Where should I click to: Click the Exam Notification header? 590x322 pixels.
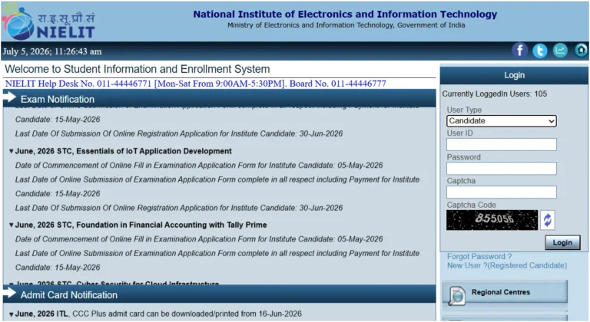(x=220, y=99)
